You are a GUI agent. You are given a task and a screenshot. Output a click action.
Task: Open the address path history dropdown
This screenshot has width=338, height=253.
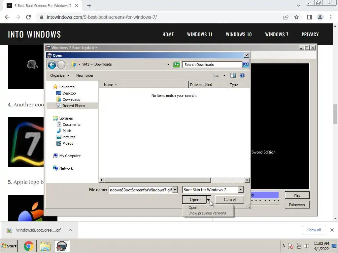click(x=168, y=65)
